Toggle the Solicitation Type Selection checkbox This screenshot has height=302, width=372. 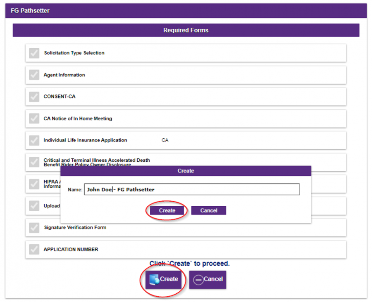point(34,53)
